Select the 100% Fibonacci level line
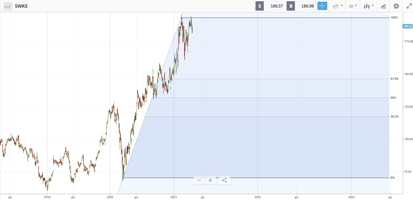Image resolution: width=413 pixels, height=201 pixels. point(285,18)
